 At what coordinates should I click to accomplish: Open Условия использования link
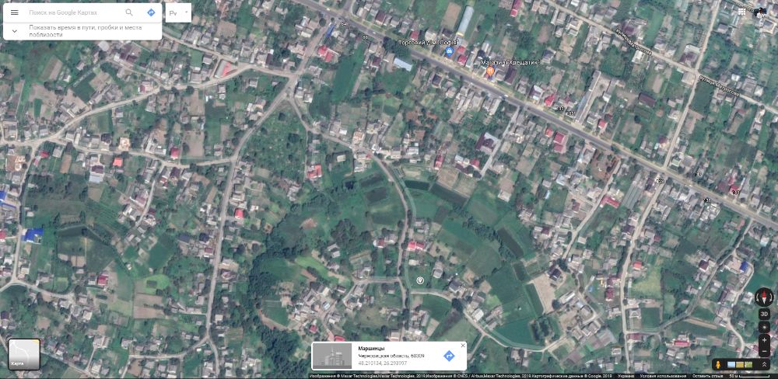(664, 376)
